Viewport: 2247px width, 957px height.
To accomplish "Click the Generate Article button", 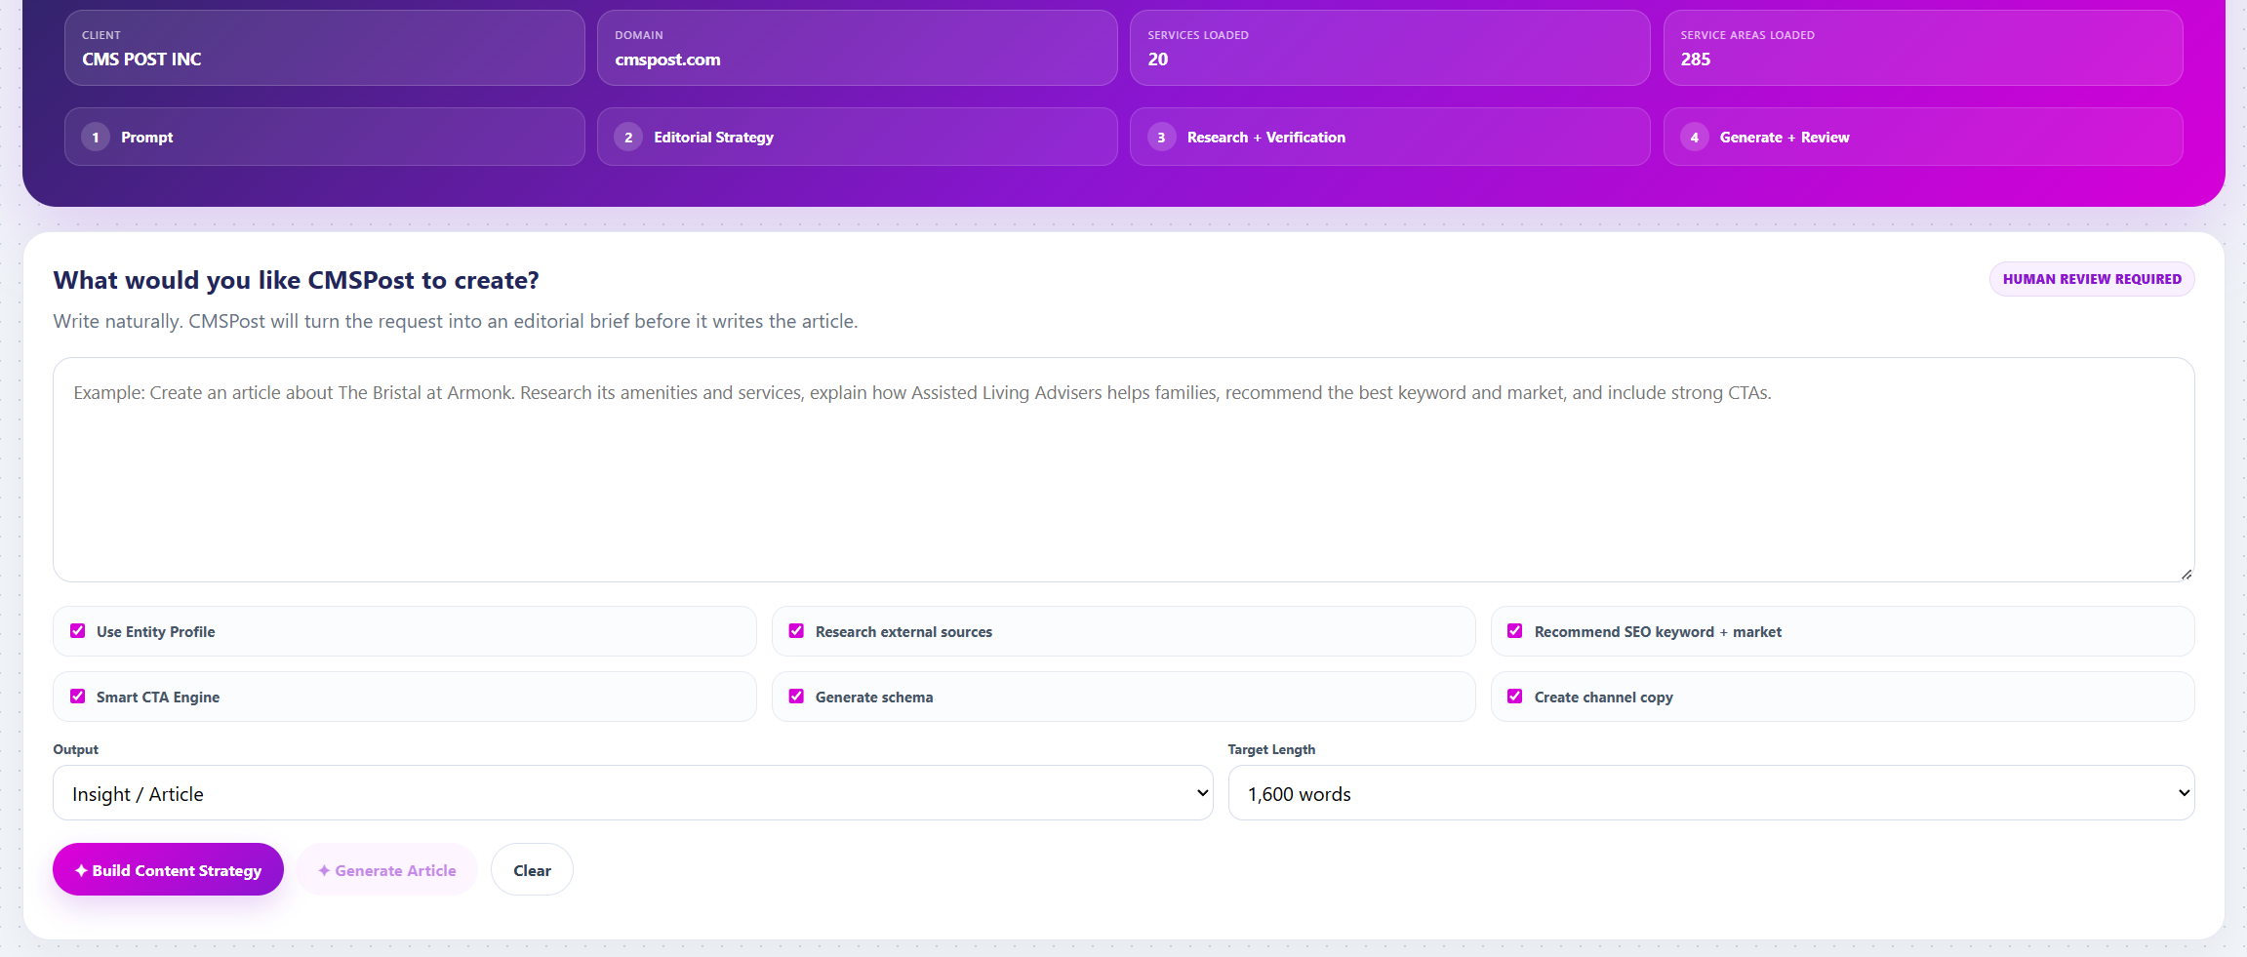I will click(387, 869).
